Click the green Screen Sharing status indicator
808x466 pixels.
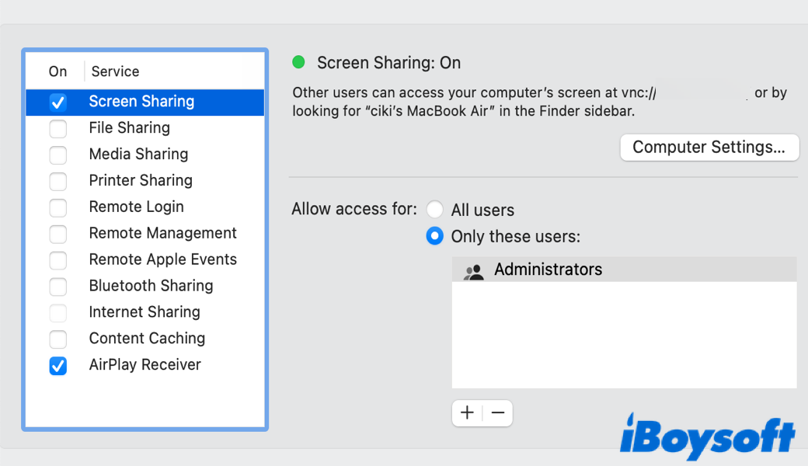coord(299,63)
